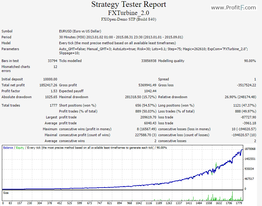Click Profit factor value 1.53
The image size is (262, 206).
point(54,91)
